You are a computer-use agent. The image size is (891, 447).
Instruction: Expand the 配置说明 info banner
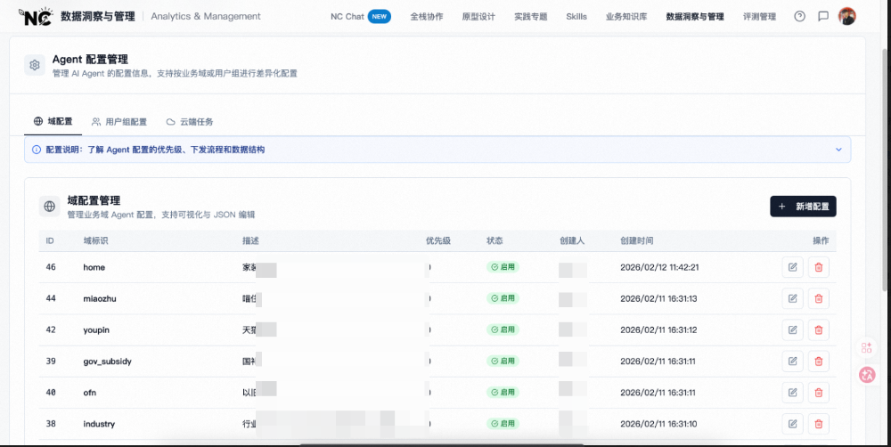coord(838,150)
